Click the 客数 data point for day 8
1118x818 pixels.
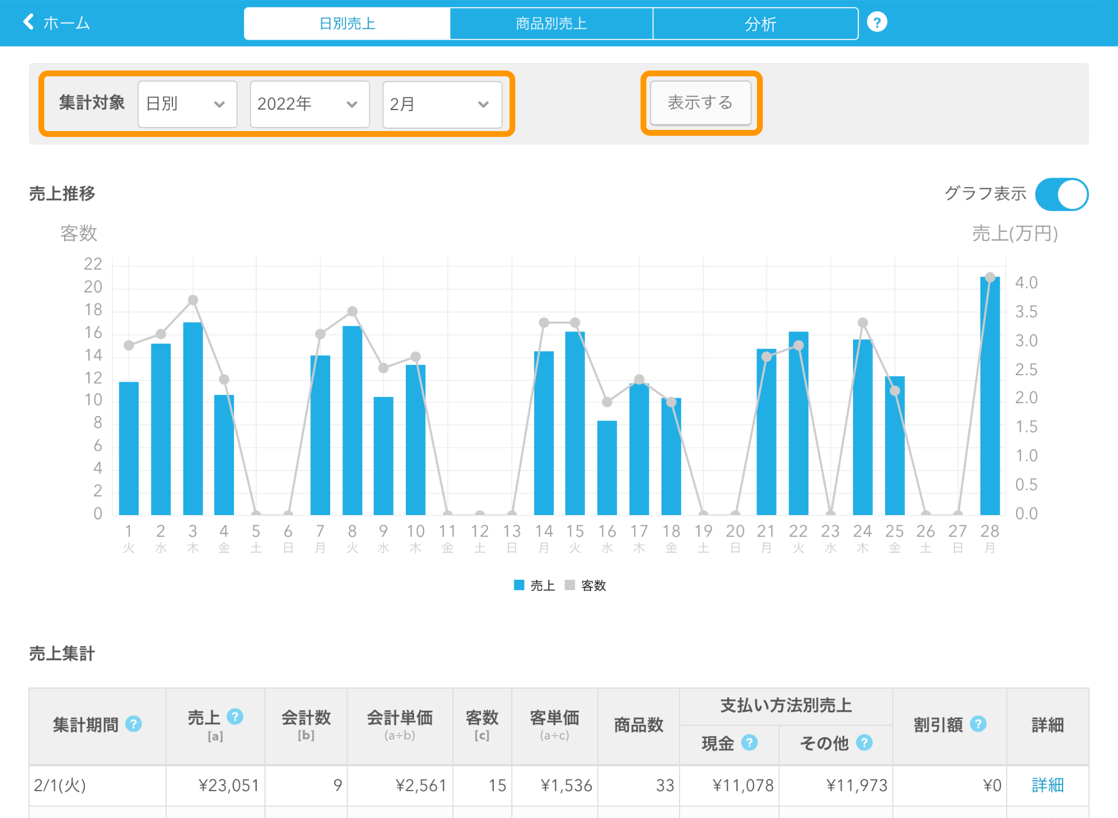tap(352, 312)
